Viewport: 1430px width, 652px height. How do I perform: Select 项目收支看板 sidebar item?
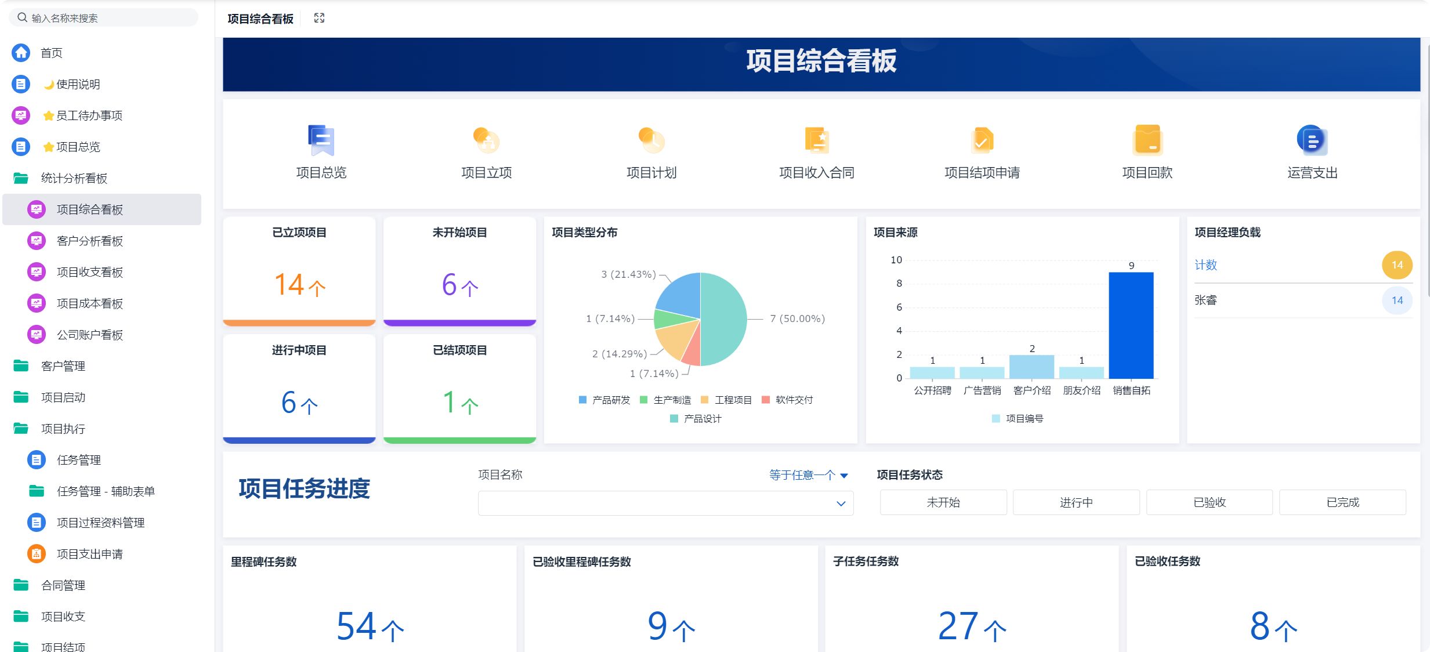[89, 272]
